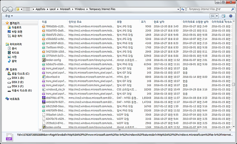Viewport: 237px width, 144px height.
Task: Select the first broker-config JScript file icon
Action: [x=44, y=60]
